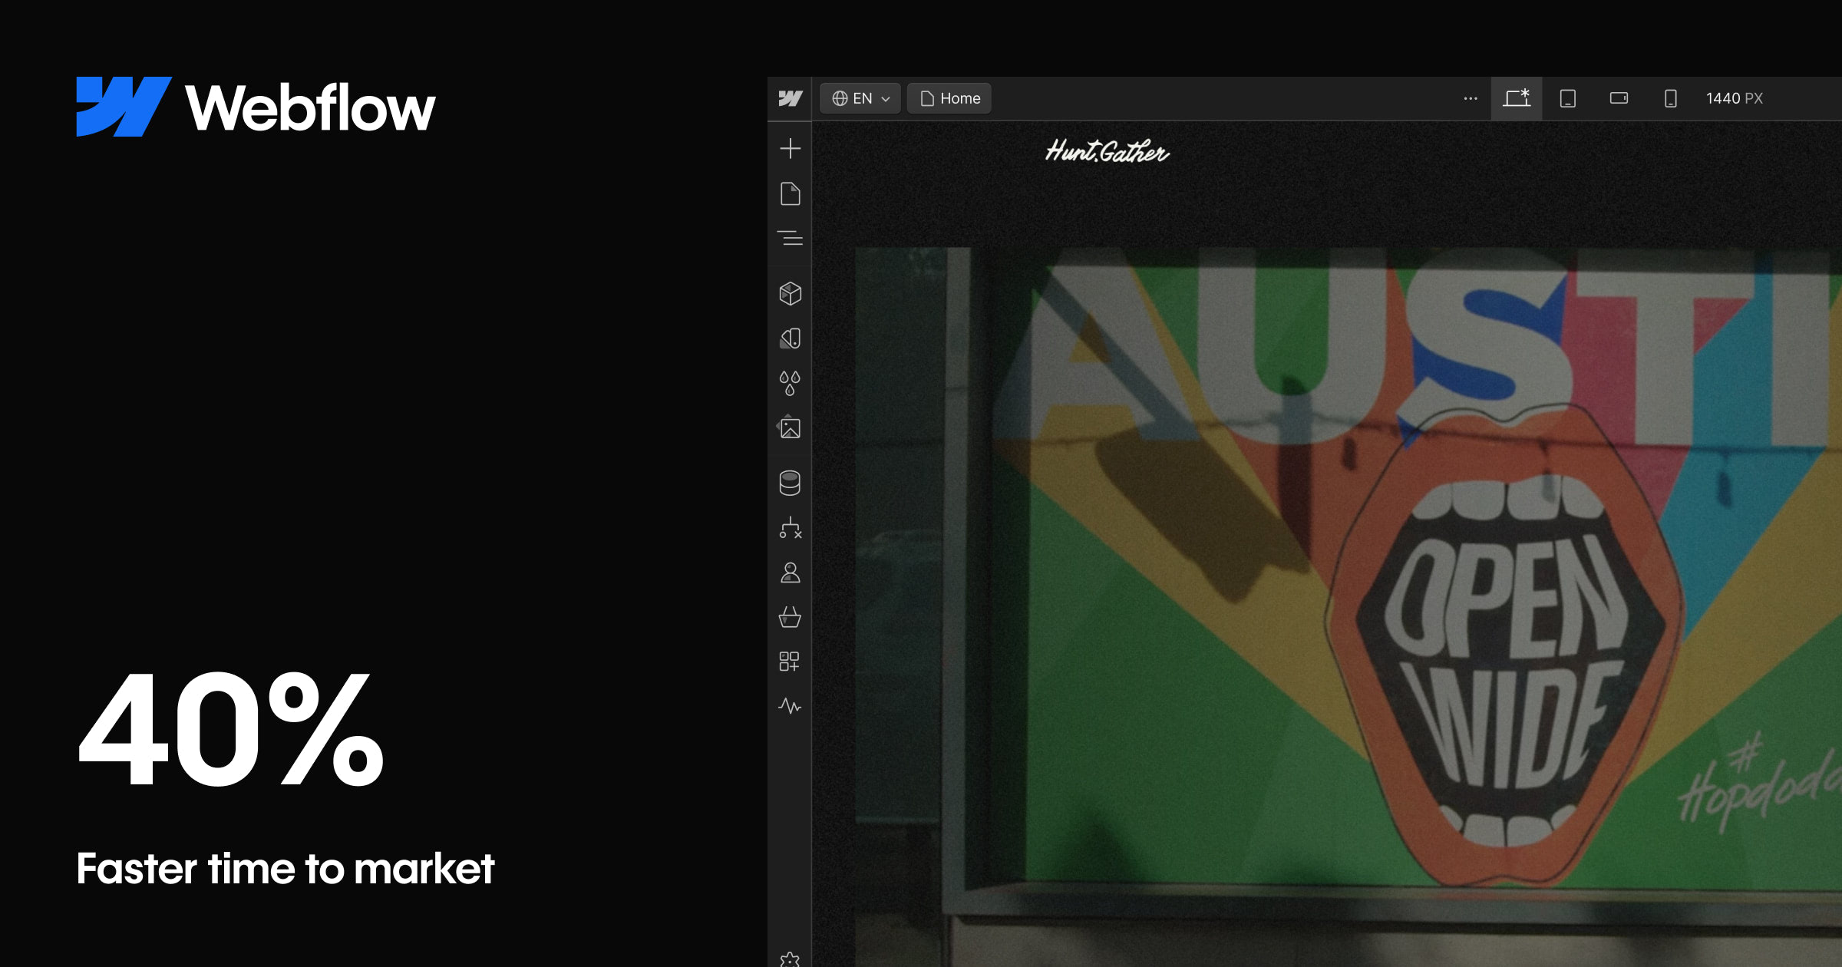This screenshot has height=967, width=1842.
Task: Switch to mobile portrait breakpoint
Action: (x=1671, y=98)
